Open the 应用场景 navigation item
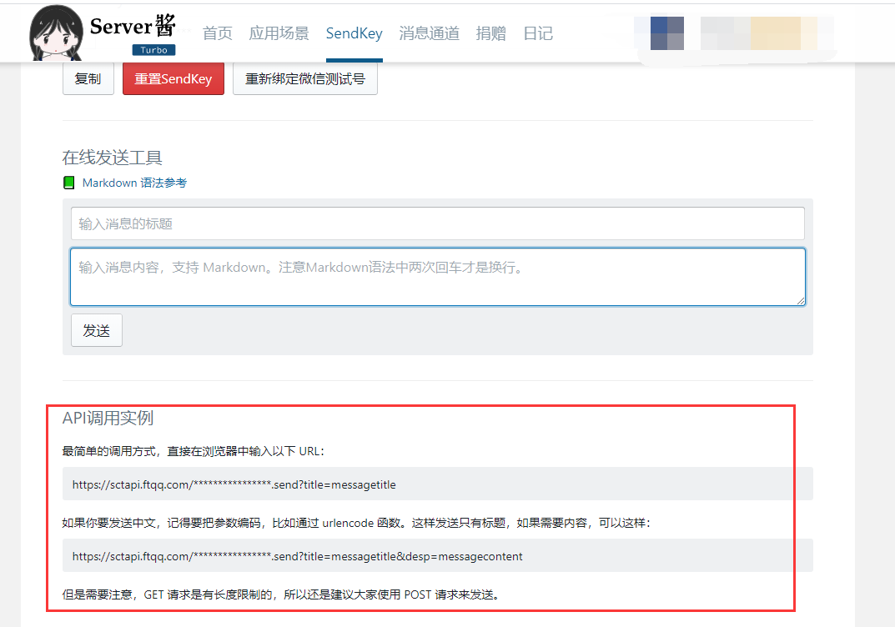Image resolution: width=895 pixels, height=627 pixels. [279, 33]
